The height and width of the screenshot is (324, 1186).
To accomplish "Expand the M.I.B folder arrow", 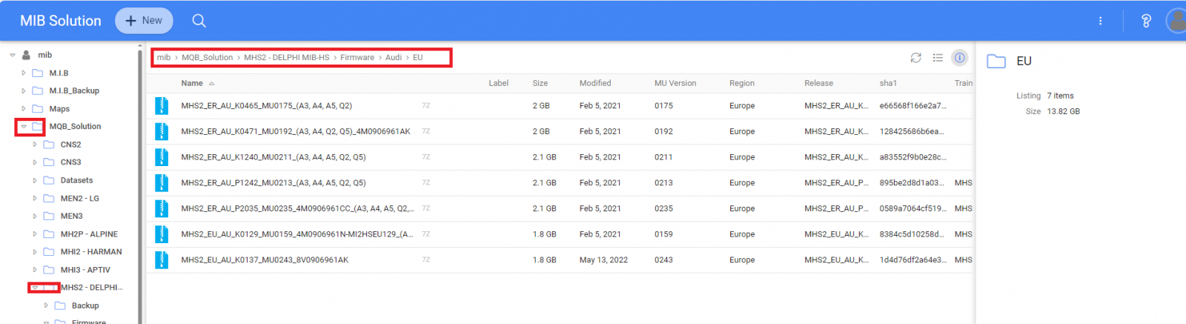I will pos(24,73).
